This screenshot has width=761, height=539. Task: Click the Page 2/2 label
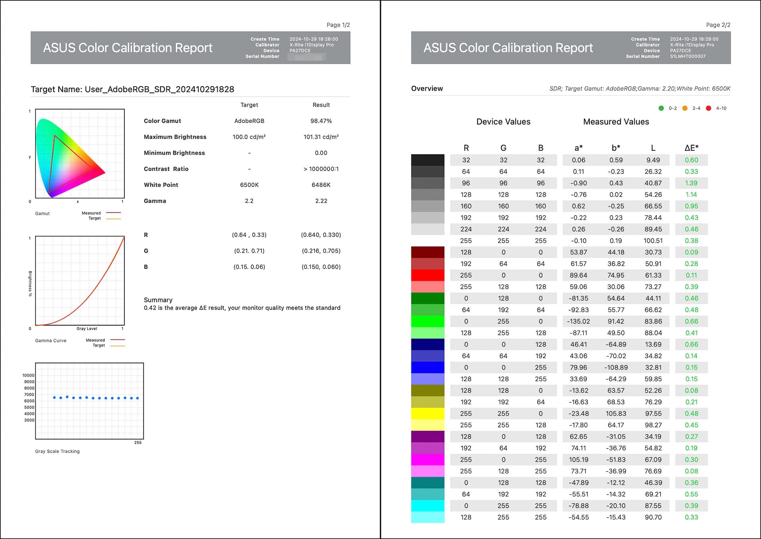718,25
